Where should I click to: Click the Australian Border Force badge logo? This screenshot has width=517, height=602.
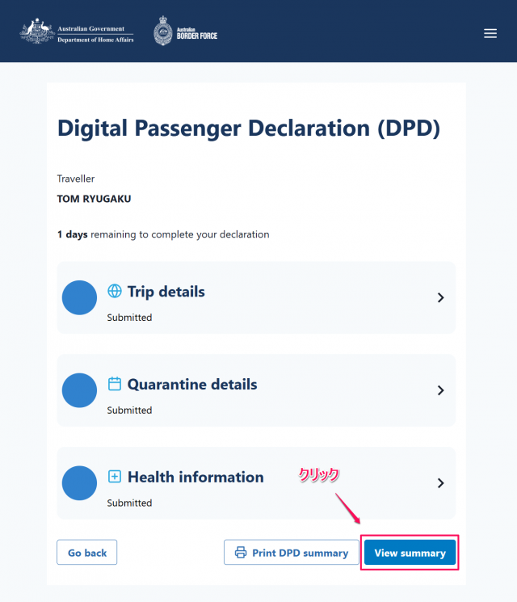pos(163,31)
